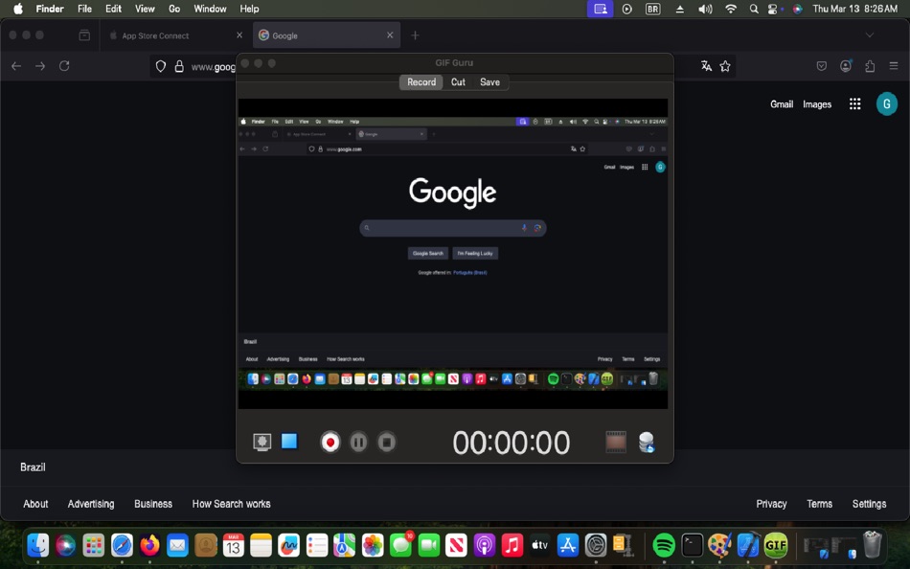Screen dimensions: 910x569
Task: Click the padlock site info icon
Action: tap(179, 66)
